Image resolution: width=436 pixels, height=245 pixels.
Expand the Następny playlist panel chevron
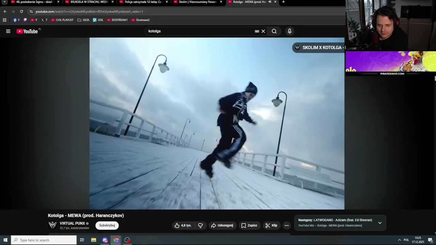[x=380, y=223]
